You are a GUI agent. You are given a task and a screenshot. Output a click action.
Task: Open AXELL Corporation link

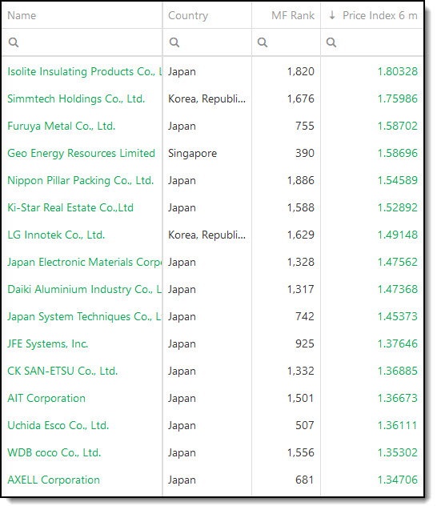[x=54, y=480]
